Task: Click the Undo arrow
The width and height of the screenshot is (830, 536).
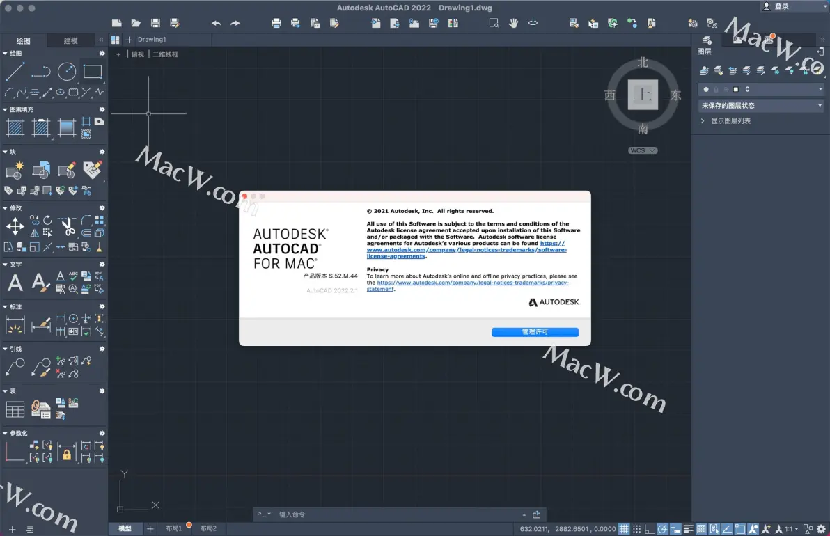Action: [216, 23]
